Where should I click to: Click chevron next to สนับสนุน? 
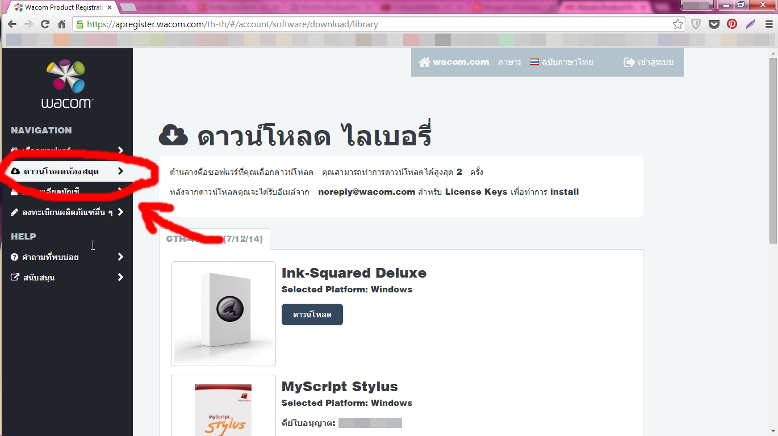[x=120, y=278]
